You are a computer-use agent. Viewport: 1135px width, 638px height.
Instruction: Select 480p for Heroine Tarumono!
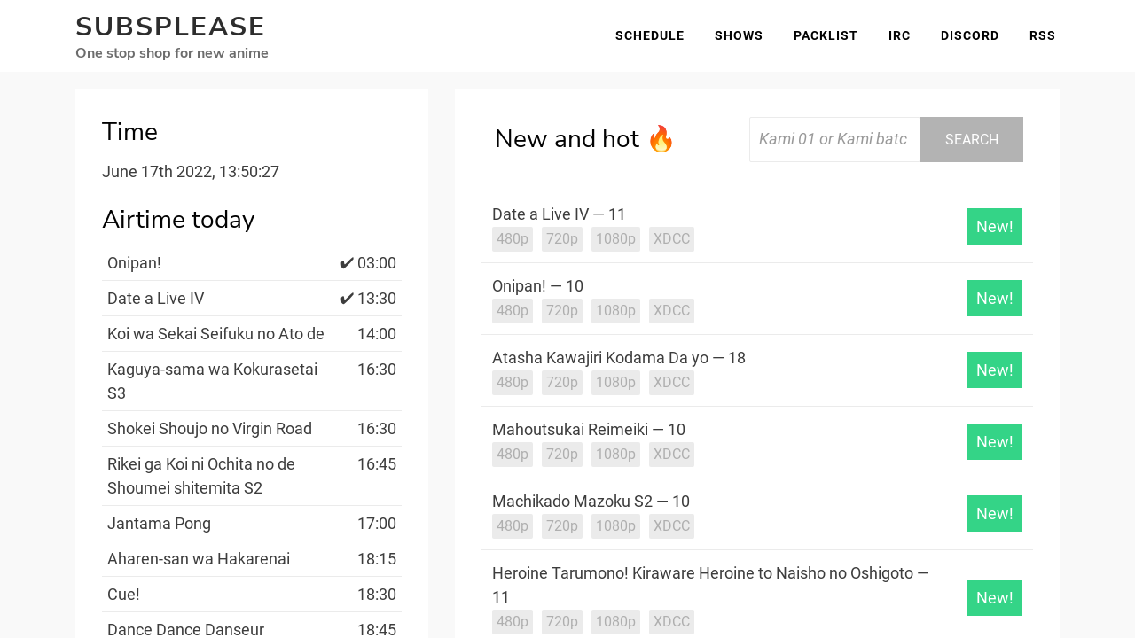pyautogui.click(x=513, y=622)
